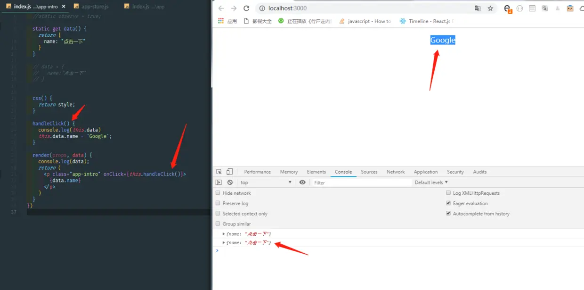The image size is (584, 290).
Task: Click the handleClick() method definition line
Action: [x=54, y=124]
